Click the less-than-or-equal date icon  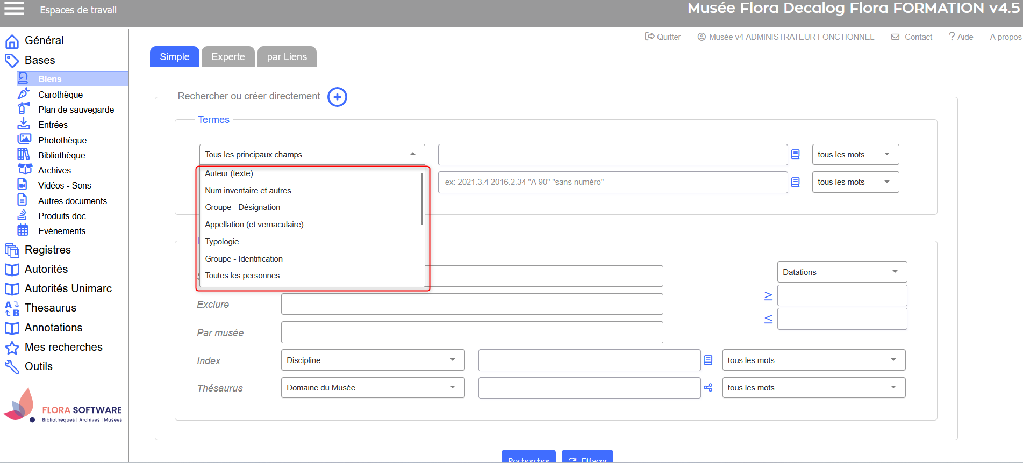(768, 319)
